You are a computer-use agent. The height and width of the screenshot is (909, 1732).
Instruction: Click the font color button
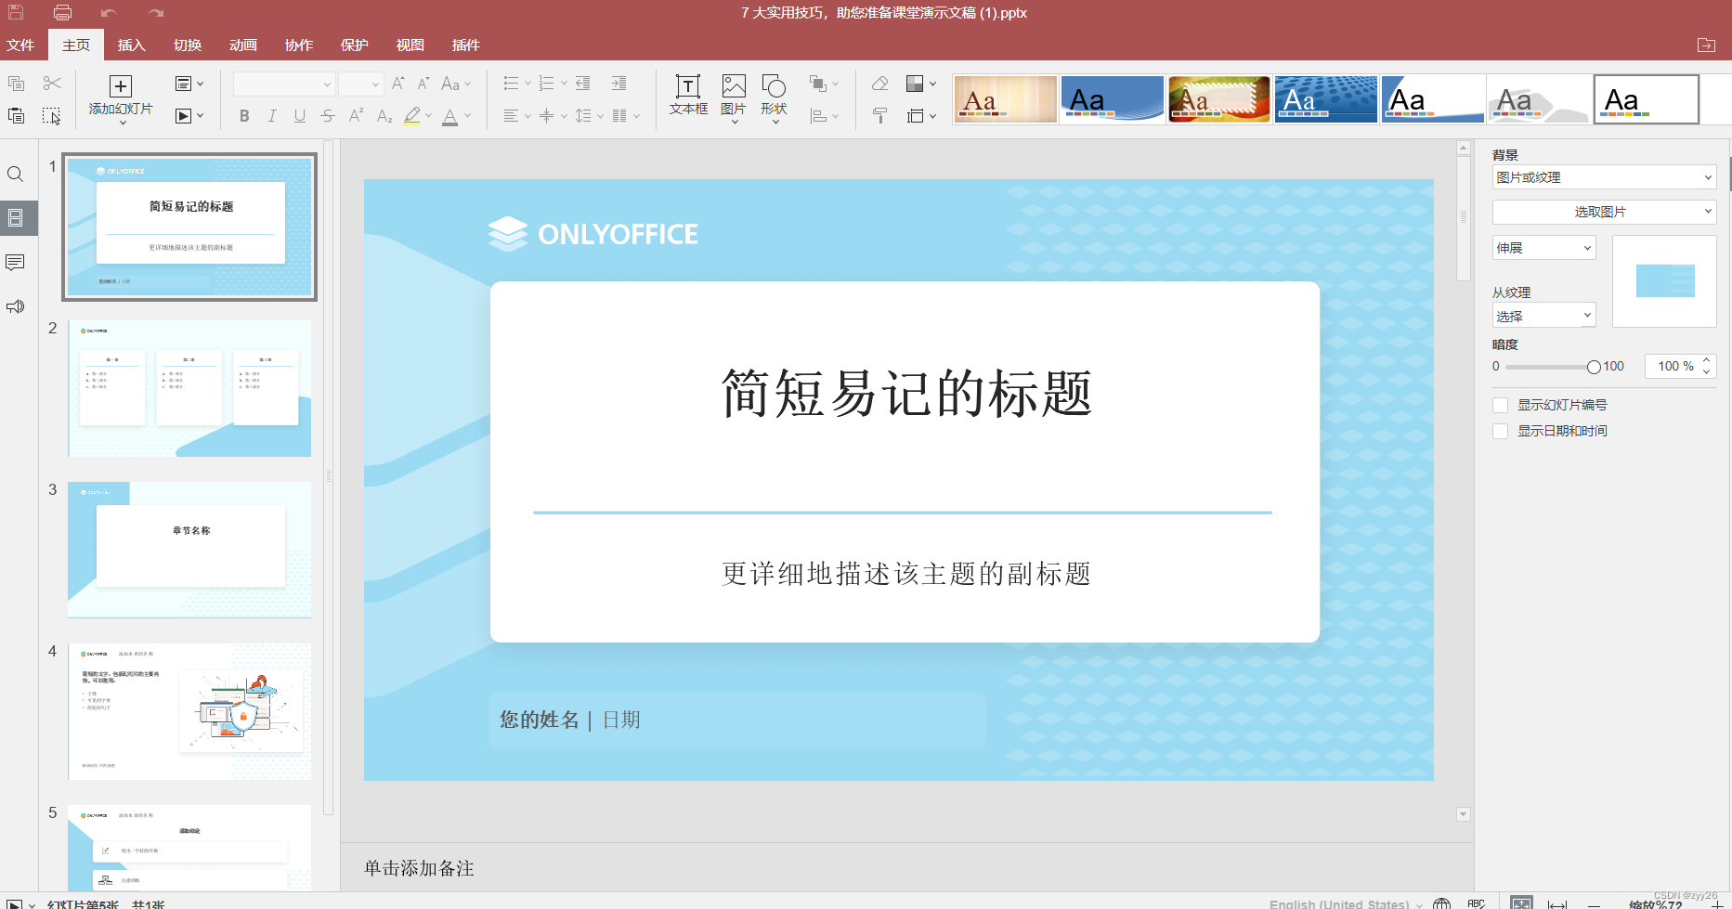click(x=449, y=116)
